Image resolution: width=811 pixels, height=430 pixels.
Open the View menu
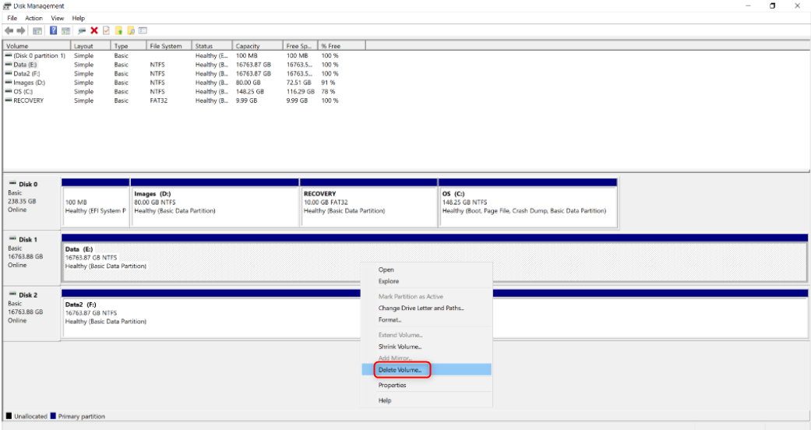pyautogui.click(x=58, y=18)
